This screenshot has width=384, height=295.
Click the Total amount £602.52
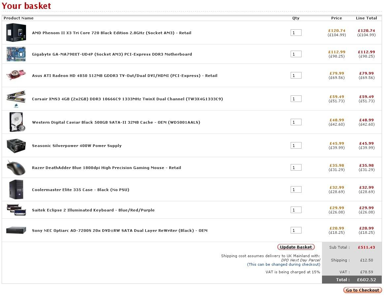pyautogui.click(x=367, y=280)
